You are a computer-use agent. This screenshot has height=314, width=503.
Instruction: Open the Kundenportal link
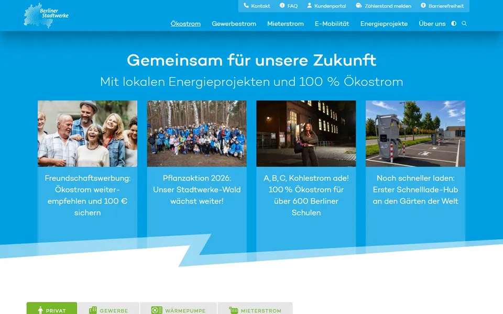pos(326,6)
